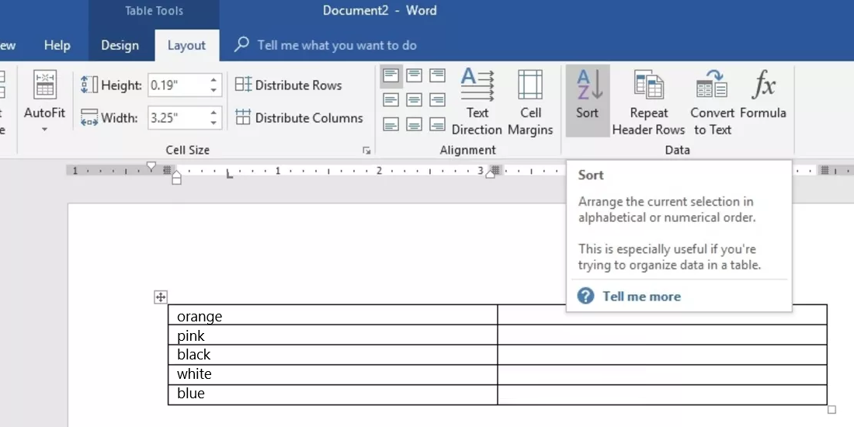Select Align Top Right alignment
The width and height of the screenshot is (854, 427).
[437, 76]
